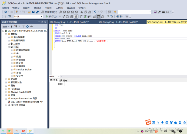
Task: Select the 结果 results tab
Action: click(x=54, y=80)
